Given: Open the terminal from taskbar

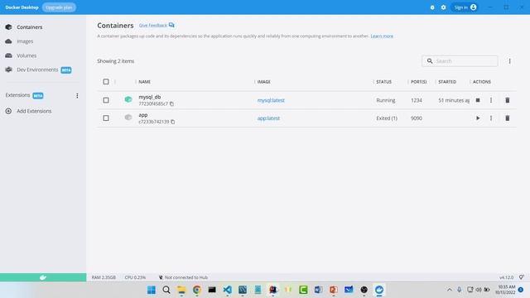Looking at the screenshot, I should pos(212,290).
